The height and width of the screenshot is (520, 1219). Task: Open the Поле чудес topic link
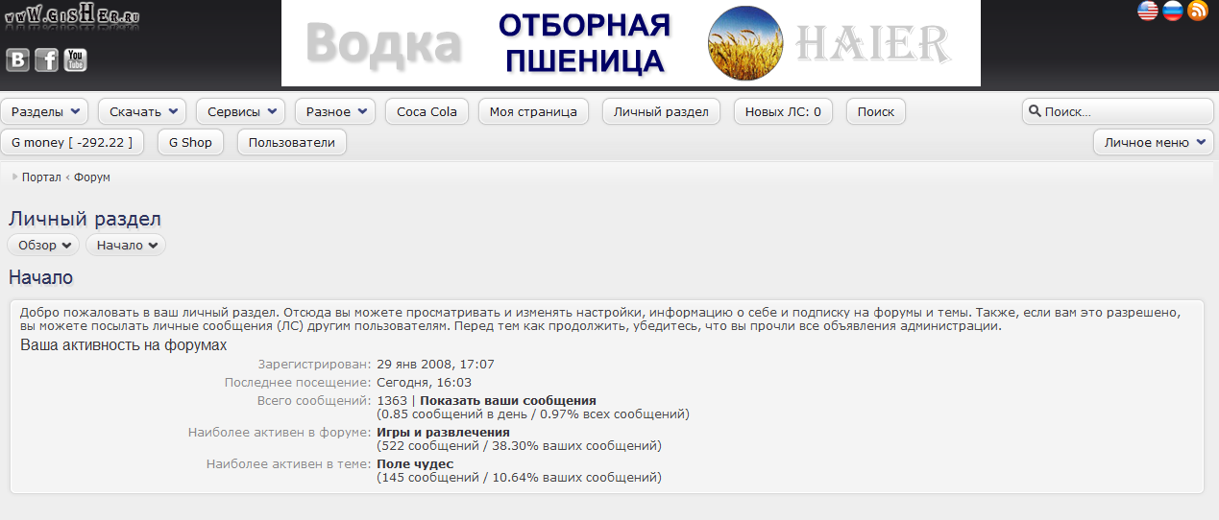[415, 464]
